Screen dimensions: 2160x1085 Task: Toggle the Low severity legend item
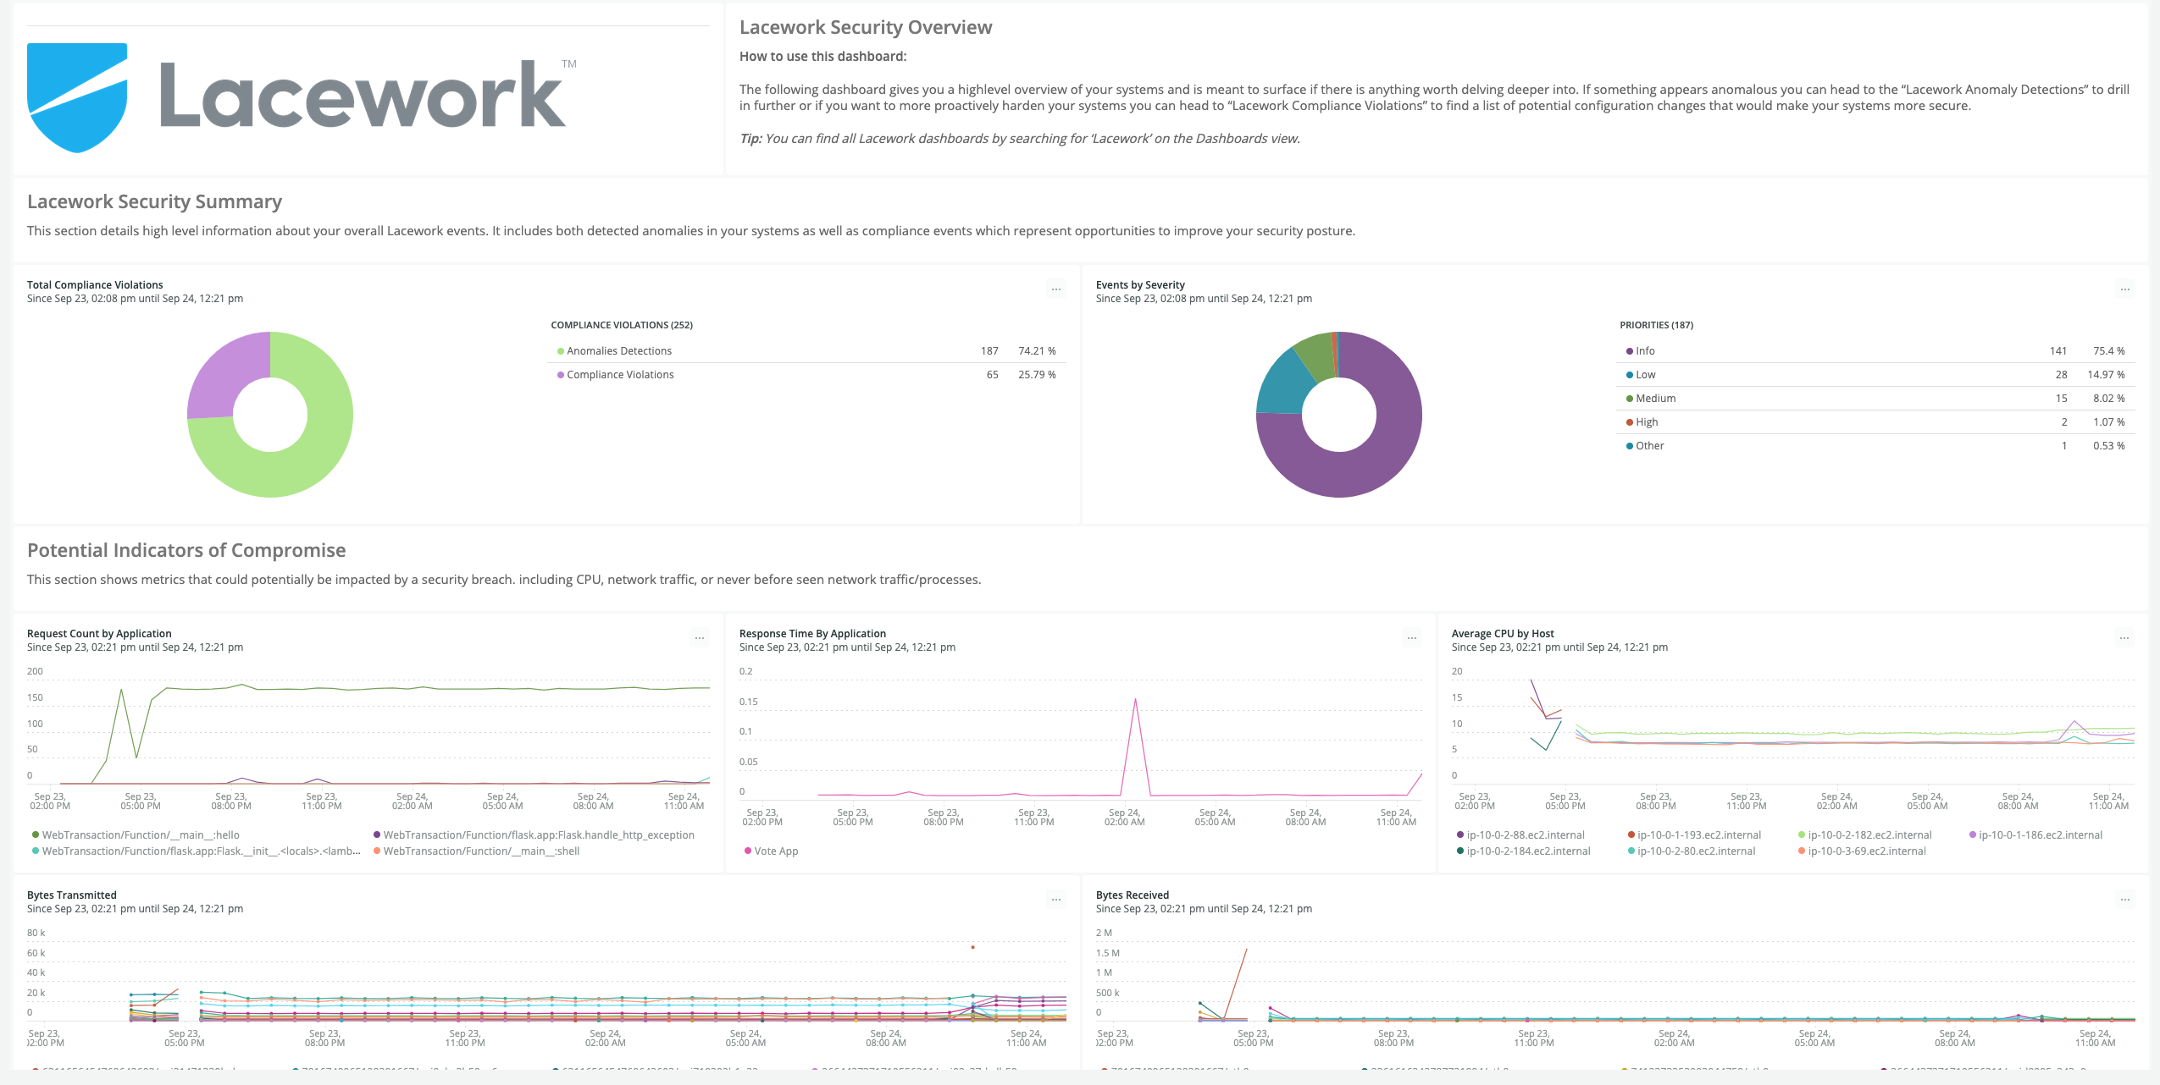(1645, 375)
